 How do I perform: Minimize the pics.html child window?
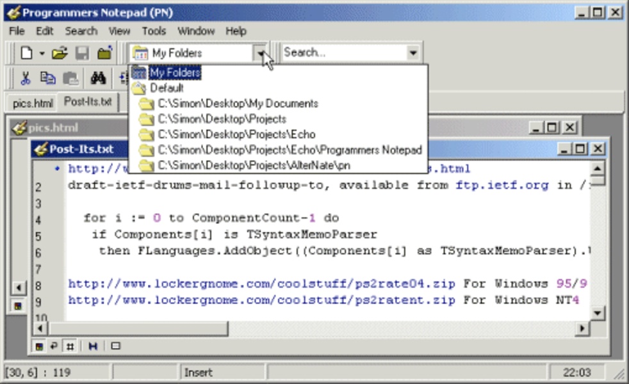pyautogui.click(x=535, y=128)
